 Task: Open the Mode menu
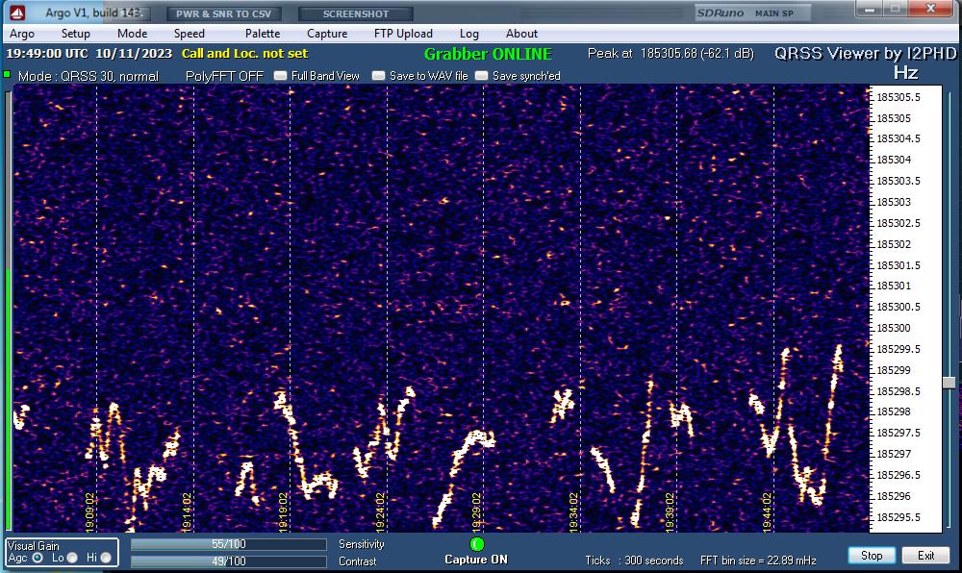click(132, 34)
